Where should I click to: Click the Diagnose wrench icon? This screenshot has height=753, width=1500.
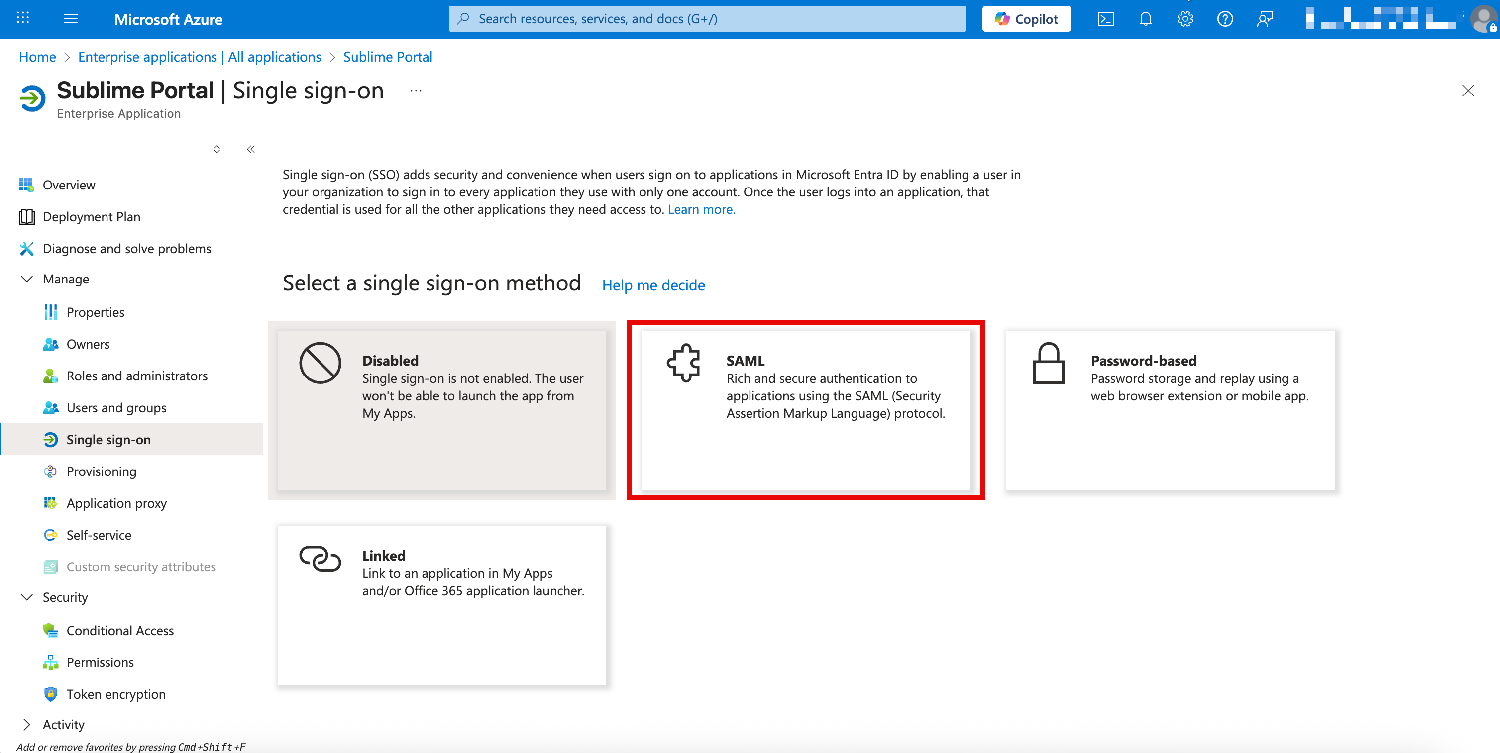tap(26, 249)
